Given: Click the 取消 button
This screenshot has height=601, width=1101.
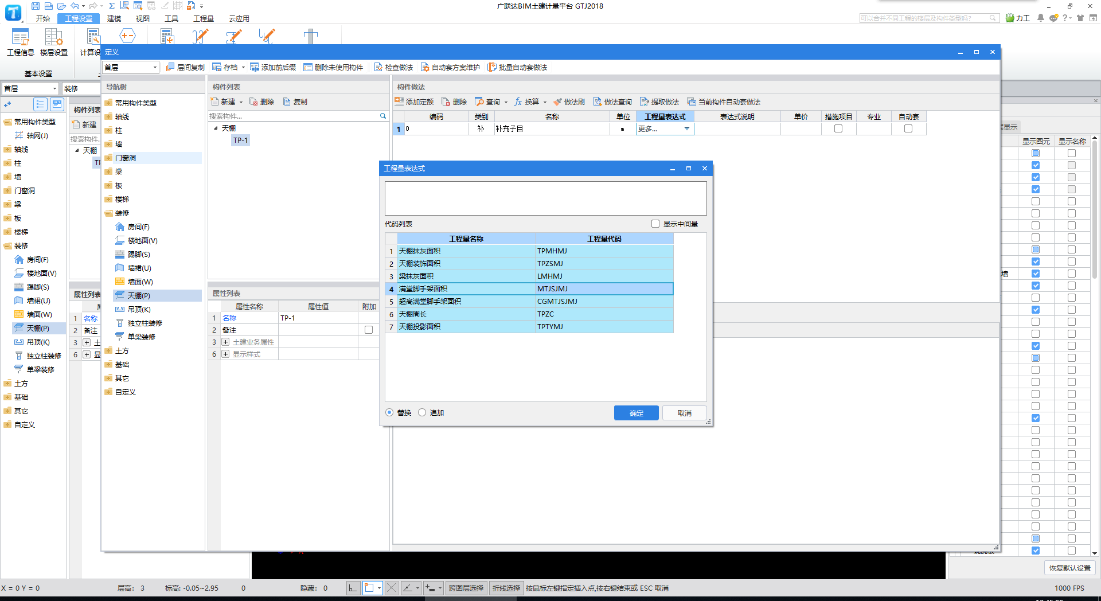Looking at the screenshot, I should 684,413.
